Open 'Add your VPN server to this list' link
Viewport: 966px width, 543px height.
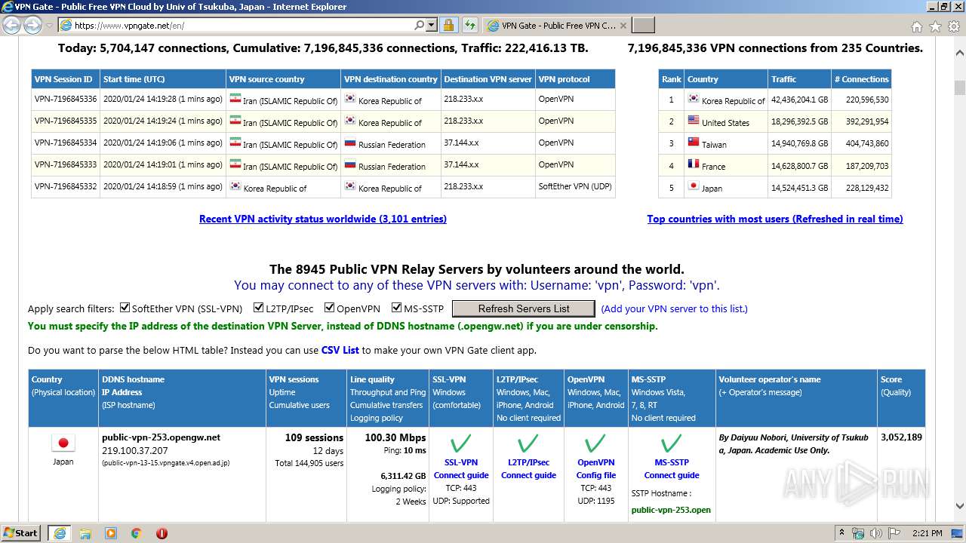(x=674, y=308)
